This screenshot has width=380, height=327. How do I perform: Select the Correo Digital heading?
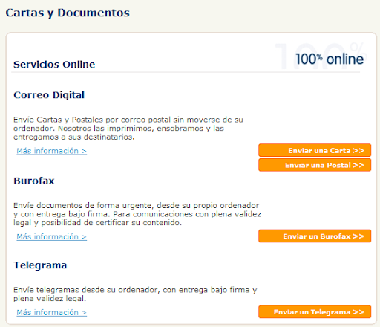49,95
